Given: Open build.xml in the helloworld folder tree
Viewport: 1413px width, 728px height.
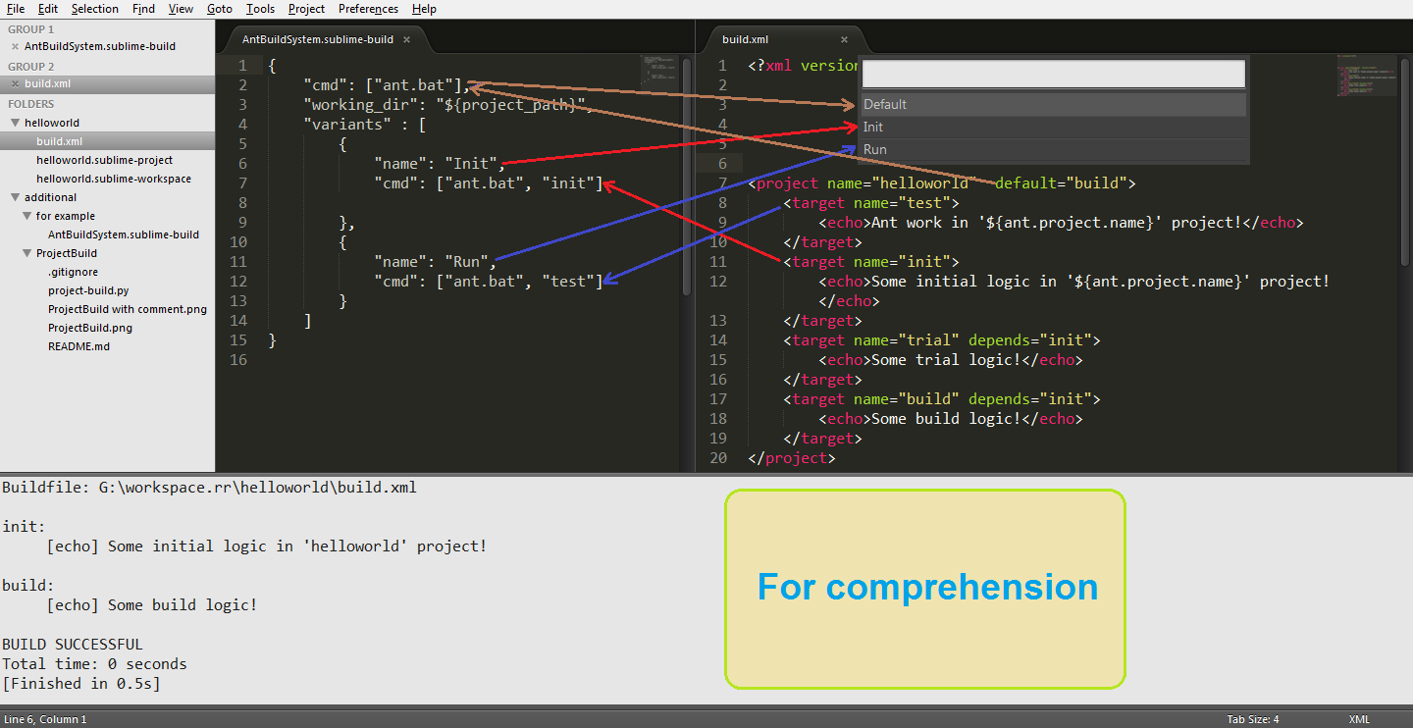Looking at the screenshot, I should pyautogui.click(x=60, y=141).
